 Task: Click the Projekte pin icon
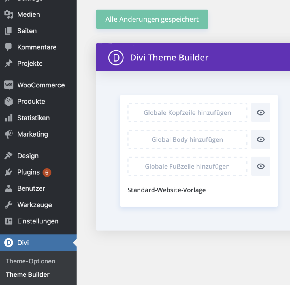pos(8,63)
